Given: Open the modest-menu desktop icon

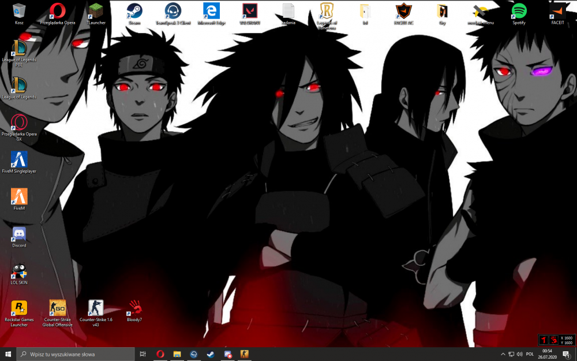Looking at the screenshot, I should (x=481, y=14).
